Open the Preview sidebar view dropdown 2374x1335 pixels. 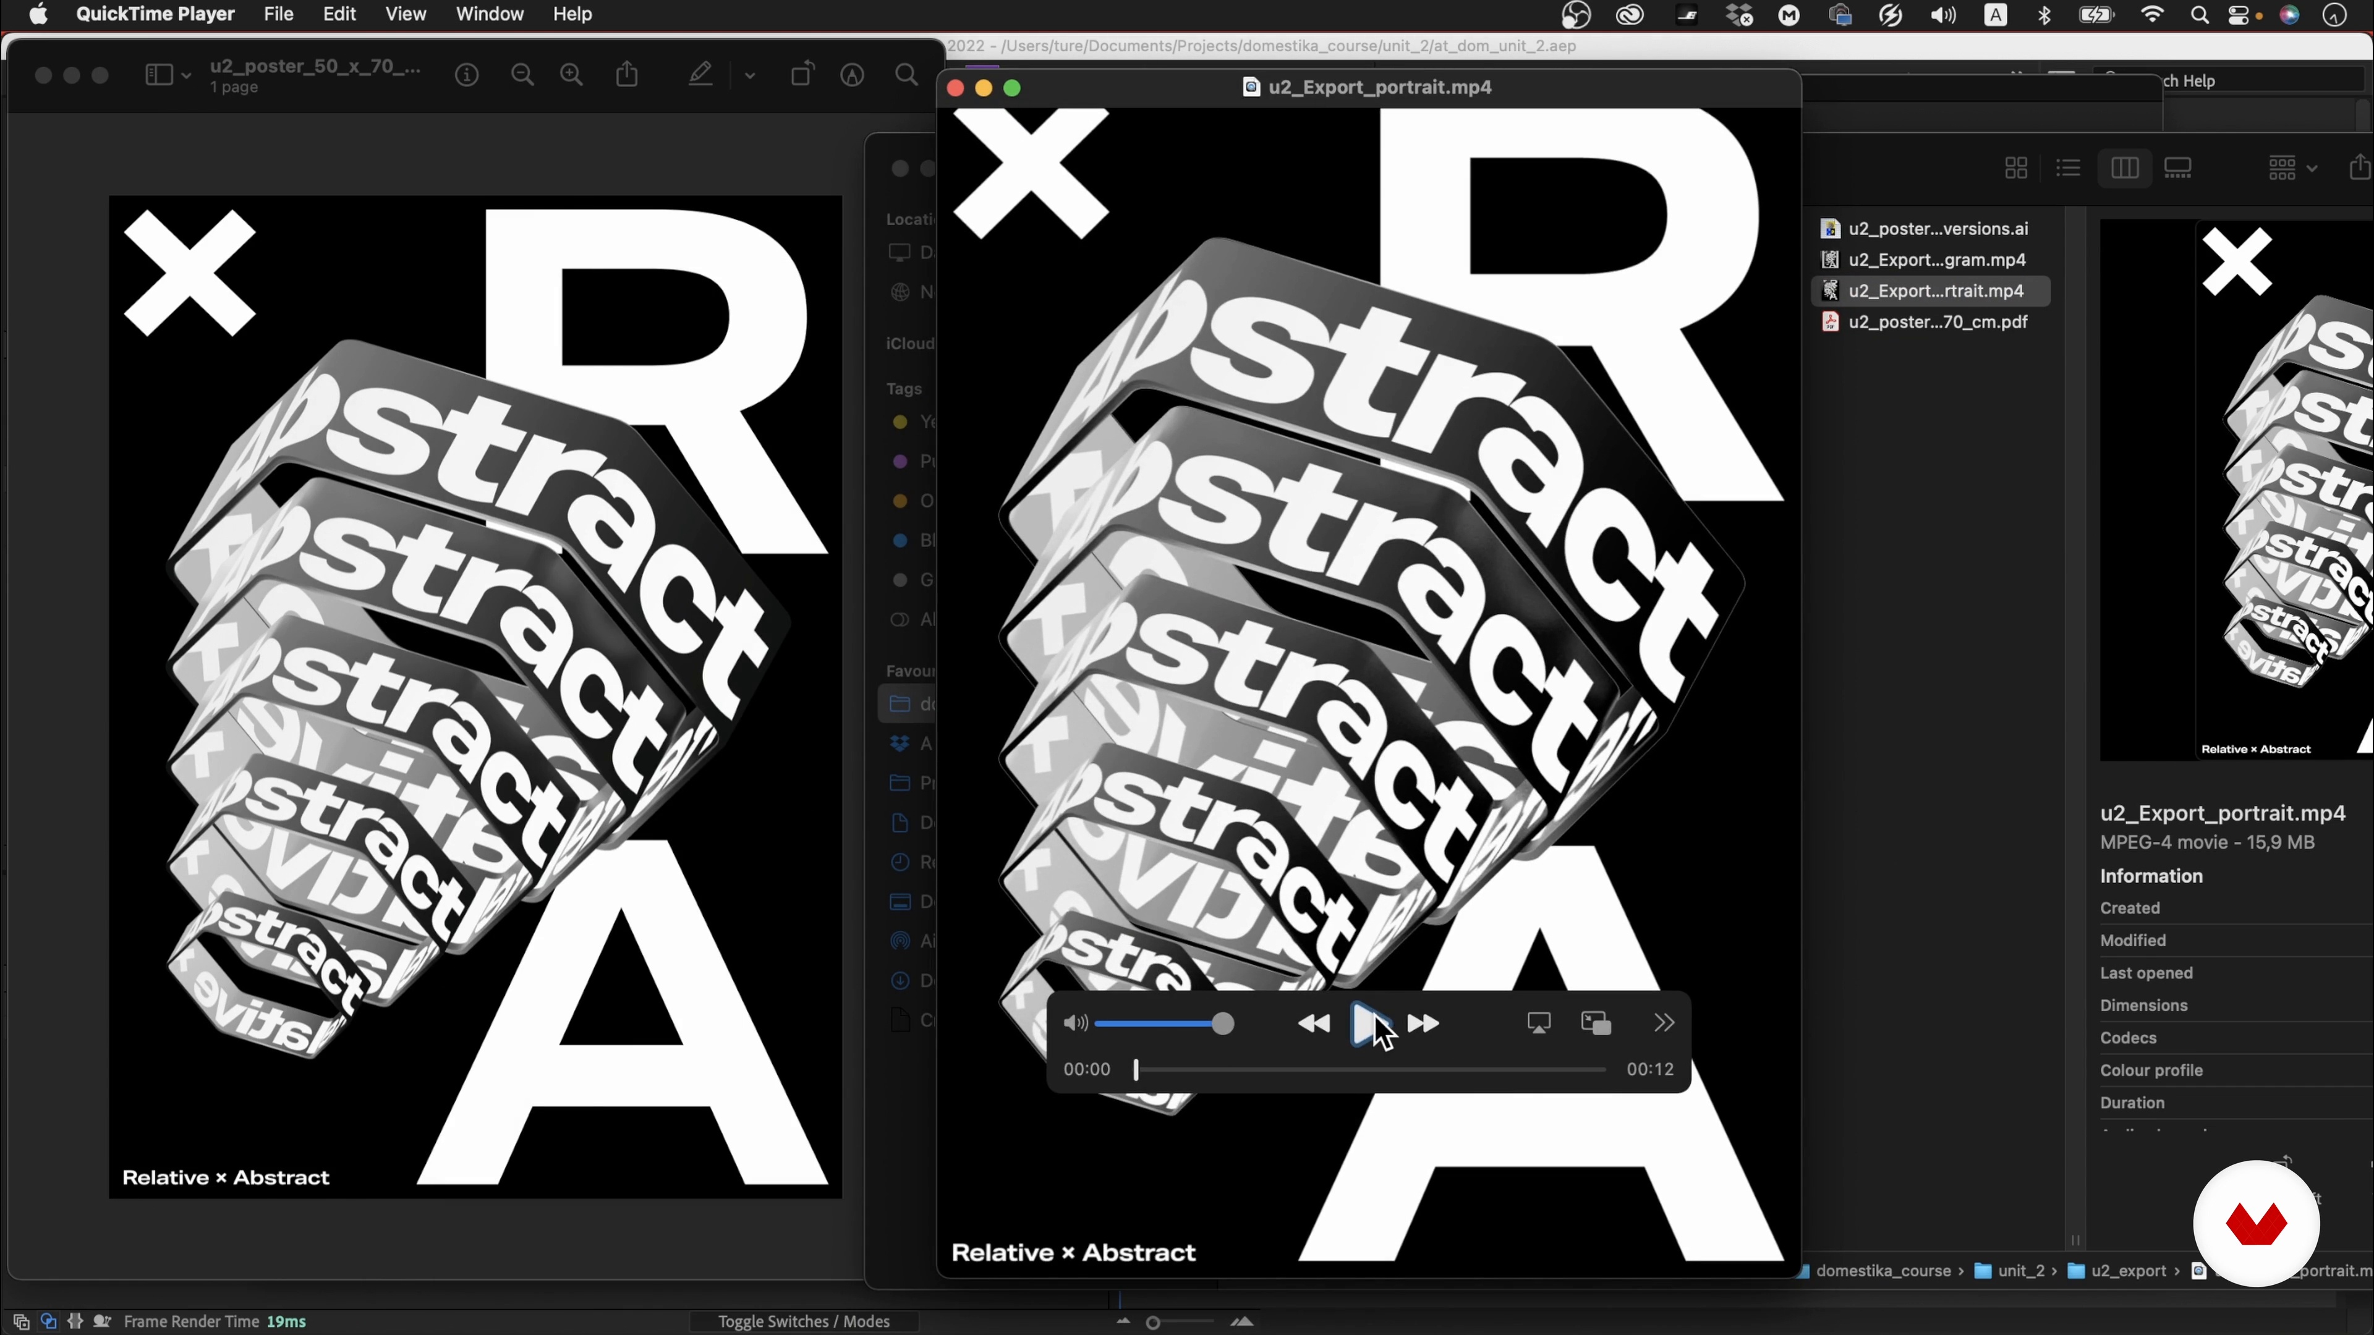[x=168, y=75]
